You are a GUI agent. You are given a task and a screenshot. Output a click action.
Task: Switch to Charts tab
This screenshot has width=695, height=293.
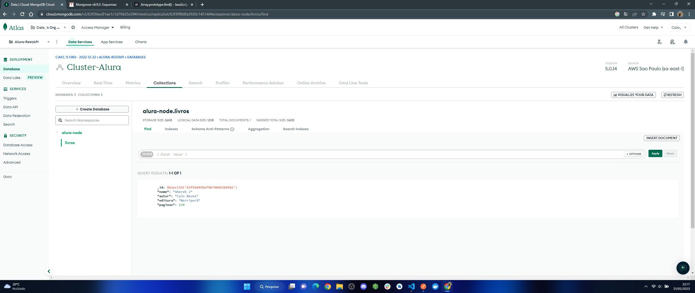coord(141,42)
